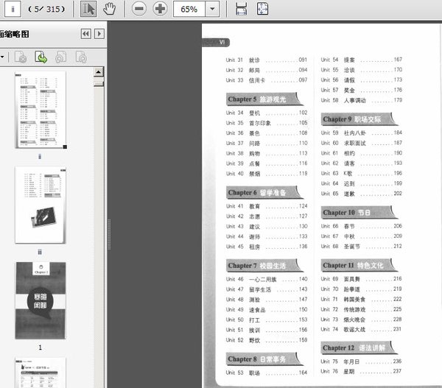Click the fit one full page icon
The image size is (442, 388).
[x=262, y=9]
